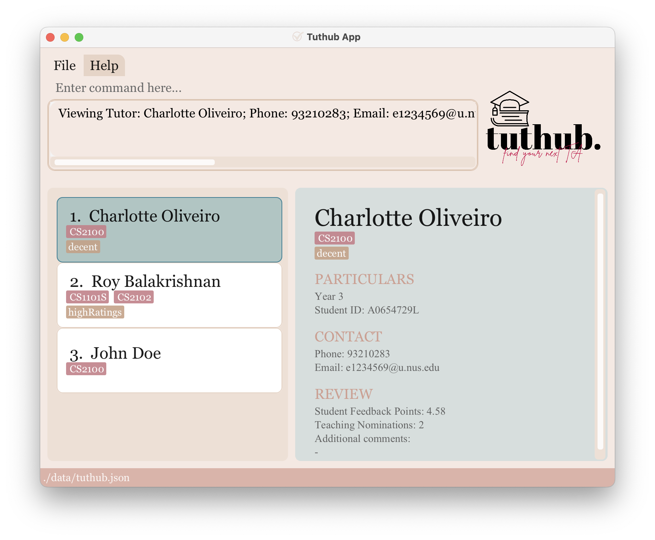The image size is (655, 540).
Task: Select the Charlotte Oliveiro tutor card
Action: click(169, 230)
